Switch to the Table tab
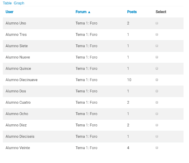Screen dimensions: 189x163 (x=7, y=3)
